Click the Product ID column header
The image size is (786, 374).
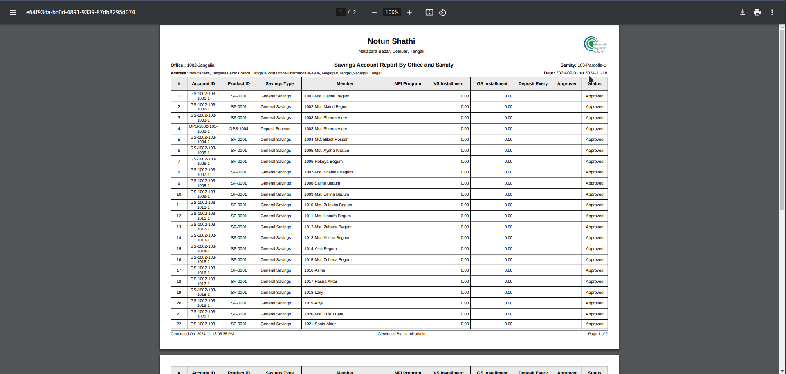(x=239, y=84)
